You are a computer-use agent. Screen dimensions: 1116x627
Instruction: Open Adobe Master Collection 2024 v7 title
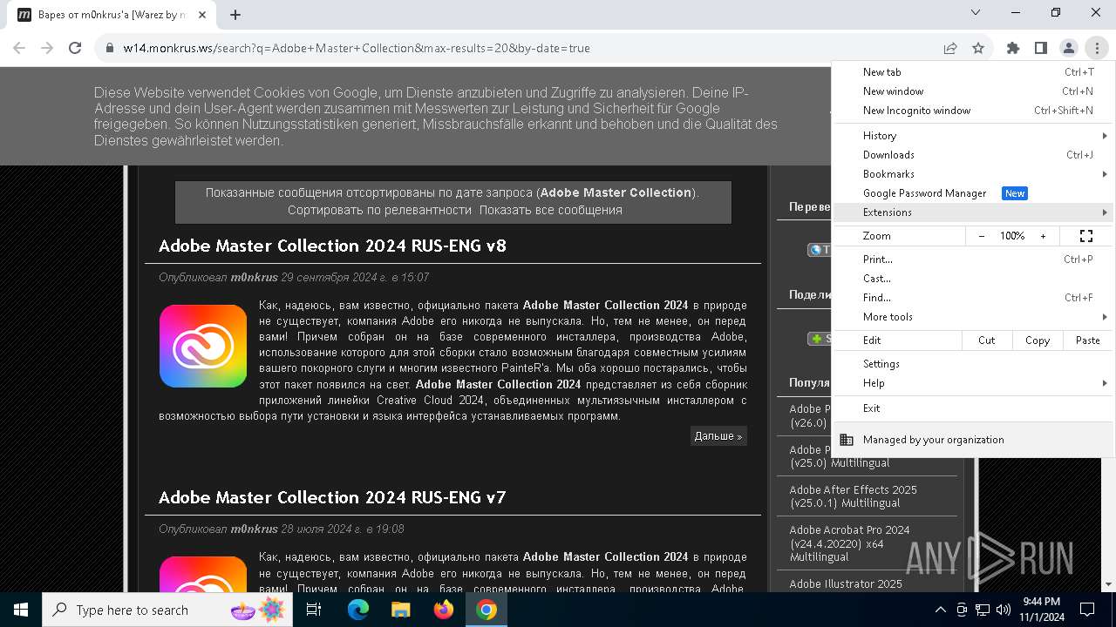click(332, 497)
